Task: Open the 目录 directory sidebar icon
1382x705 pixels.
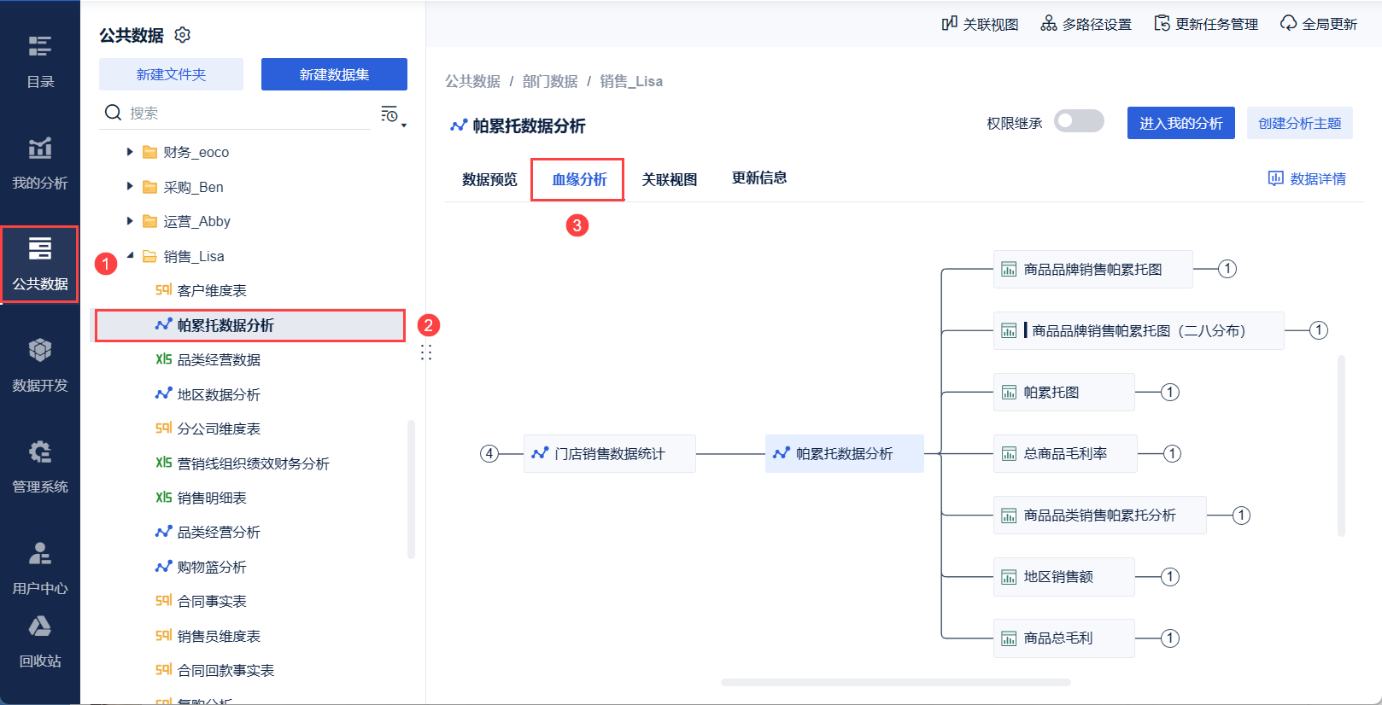Action: pyautogui.click(x=40, y=61)
